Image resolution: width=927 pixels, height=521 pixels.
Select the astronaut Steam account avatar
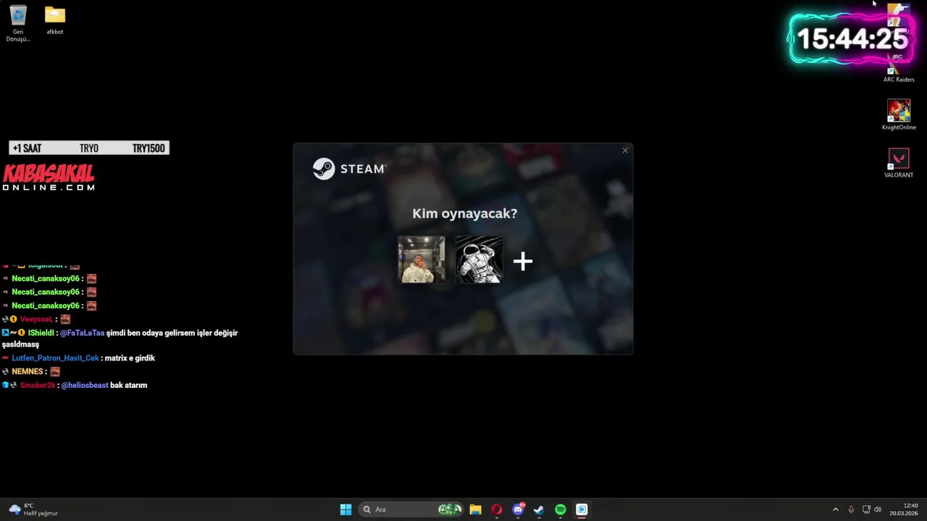point(479,260)
